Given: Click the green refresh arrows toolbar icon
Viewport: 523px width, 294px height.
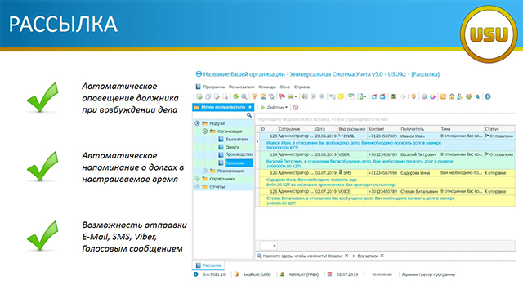Looking at the screenshot, I should [x=235, y=96].
